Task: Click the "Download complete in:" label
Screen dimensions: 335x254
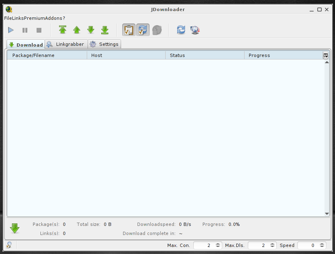Action: [149, 233]
